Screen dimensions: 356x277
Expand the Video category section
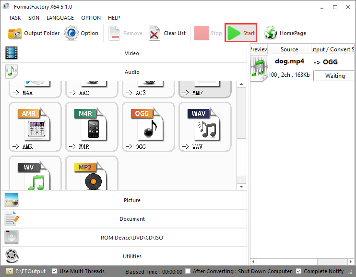click(x=124, y=53)
